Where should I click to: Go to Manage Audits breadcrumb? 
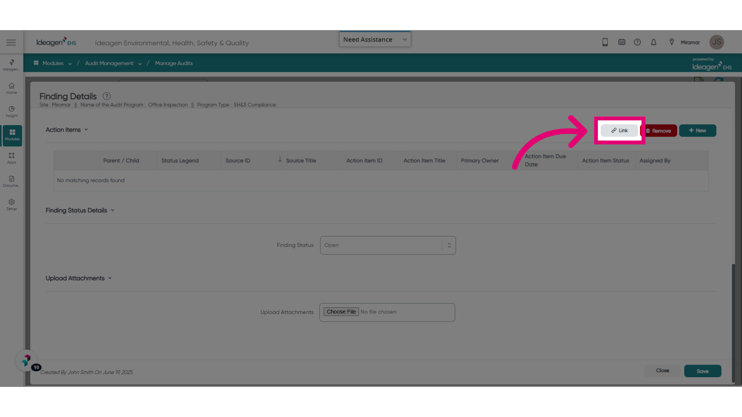[x=174, y=63]
